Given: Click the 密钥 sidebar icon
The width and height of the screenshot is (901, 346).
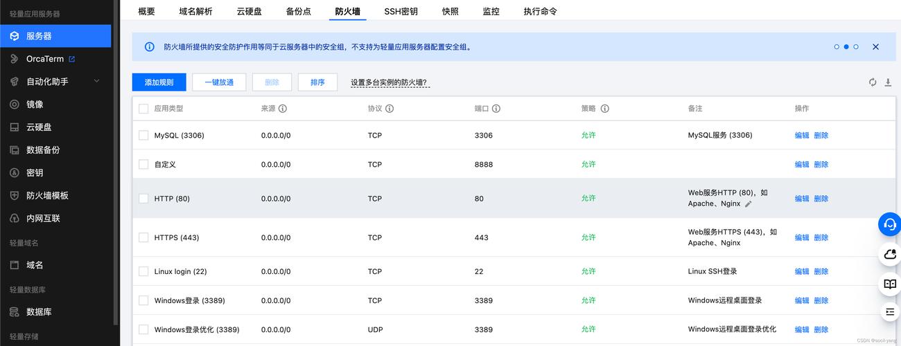Looking at the screenshot, I should pyautogui.click(x=15, y=173).
